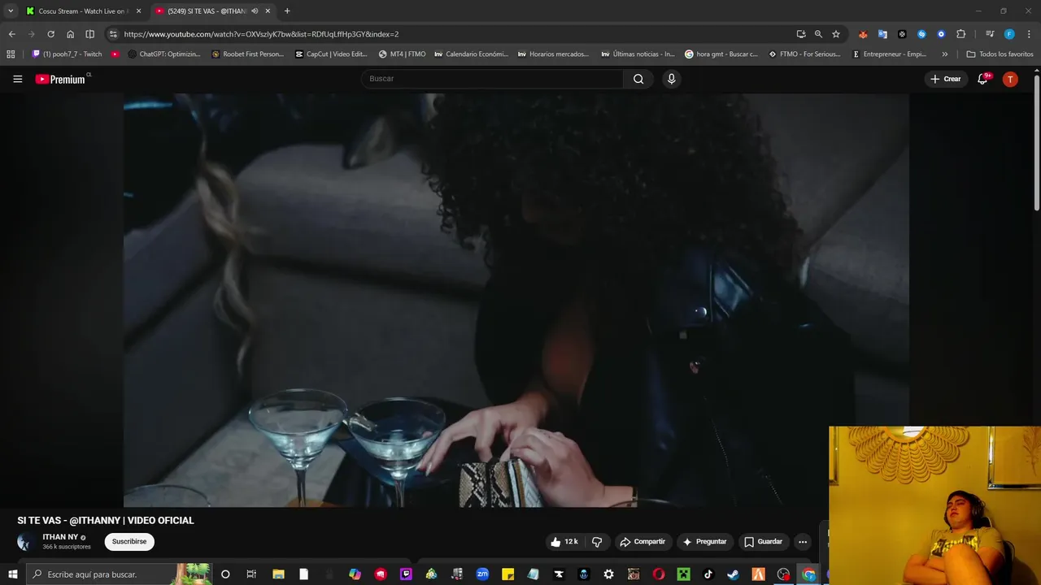Like the video showing 12 k
This screenshot has height=585, width=1041.
tap(564, 542)
